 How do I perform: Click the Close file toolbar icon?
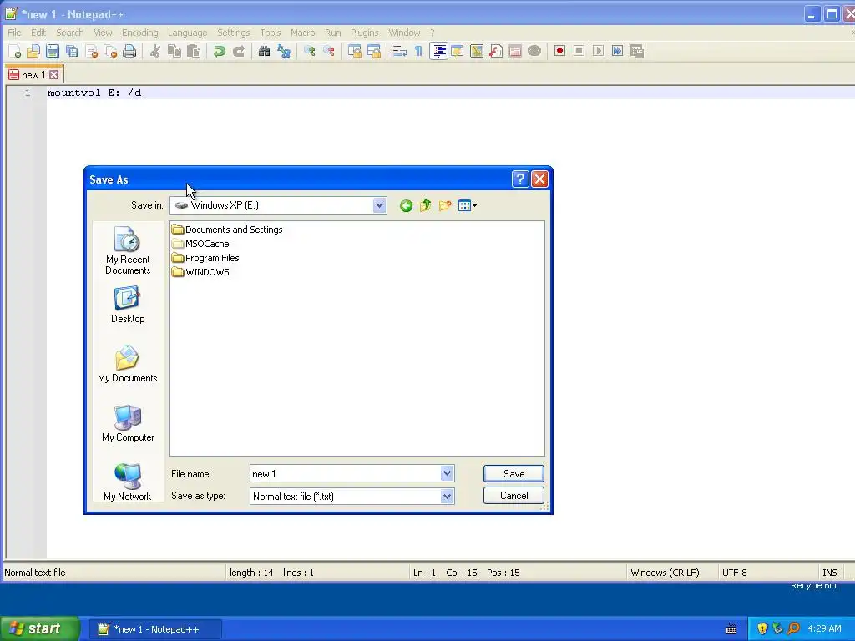[92, 51]
